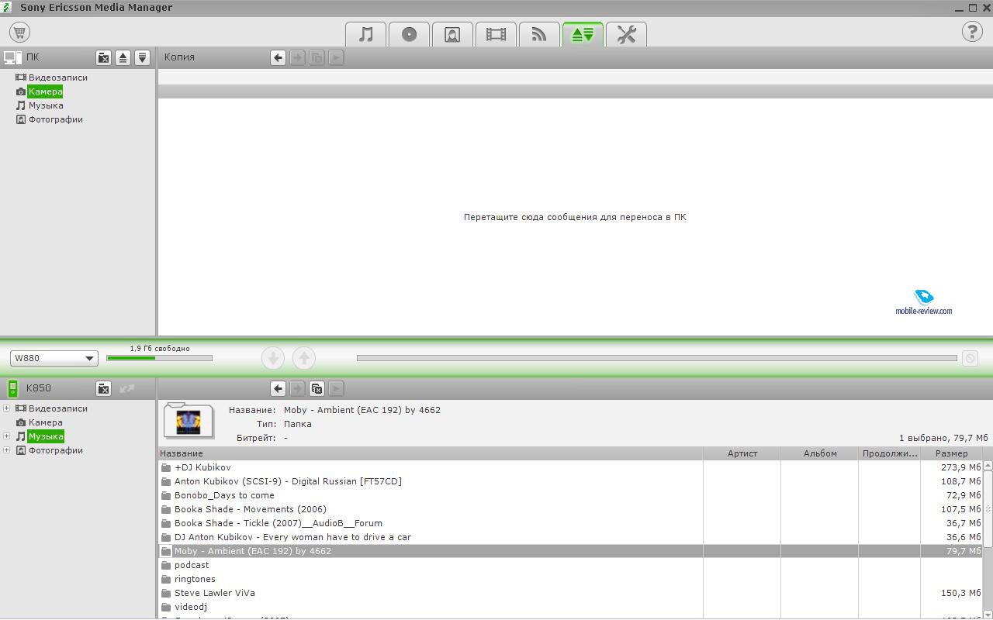993x620 pixels.
Task: Click PC panel delete folder icon
Action: [103, 57]
